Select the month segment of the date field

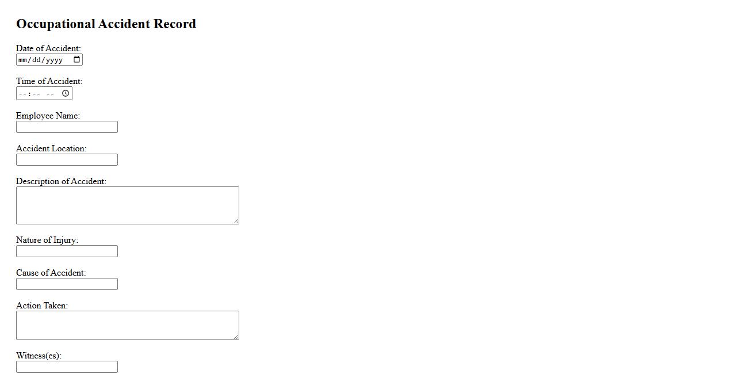(23, 60)
